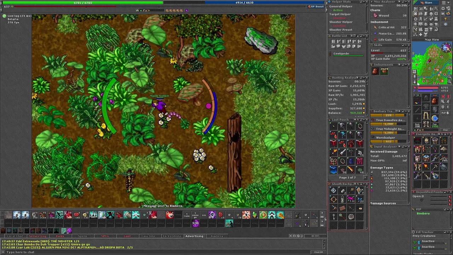Click the N hade hotkey action slot

click(187, 215)
